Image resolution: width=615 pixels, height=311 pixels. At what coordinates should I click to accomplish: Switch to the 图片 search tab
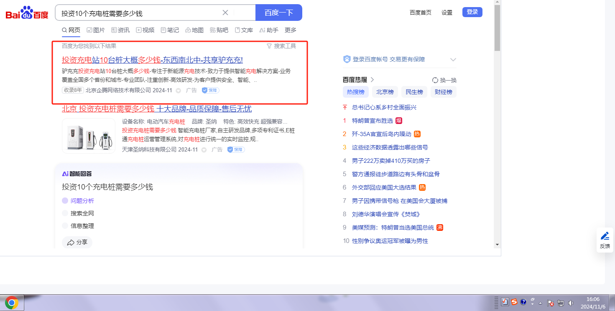(95, 30)
